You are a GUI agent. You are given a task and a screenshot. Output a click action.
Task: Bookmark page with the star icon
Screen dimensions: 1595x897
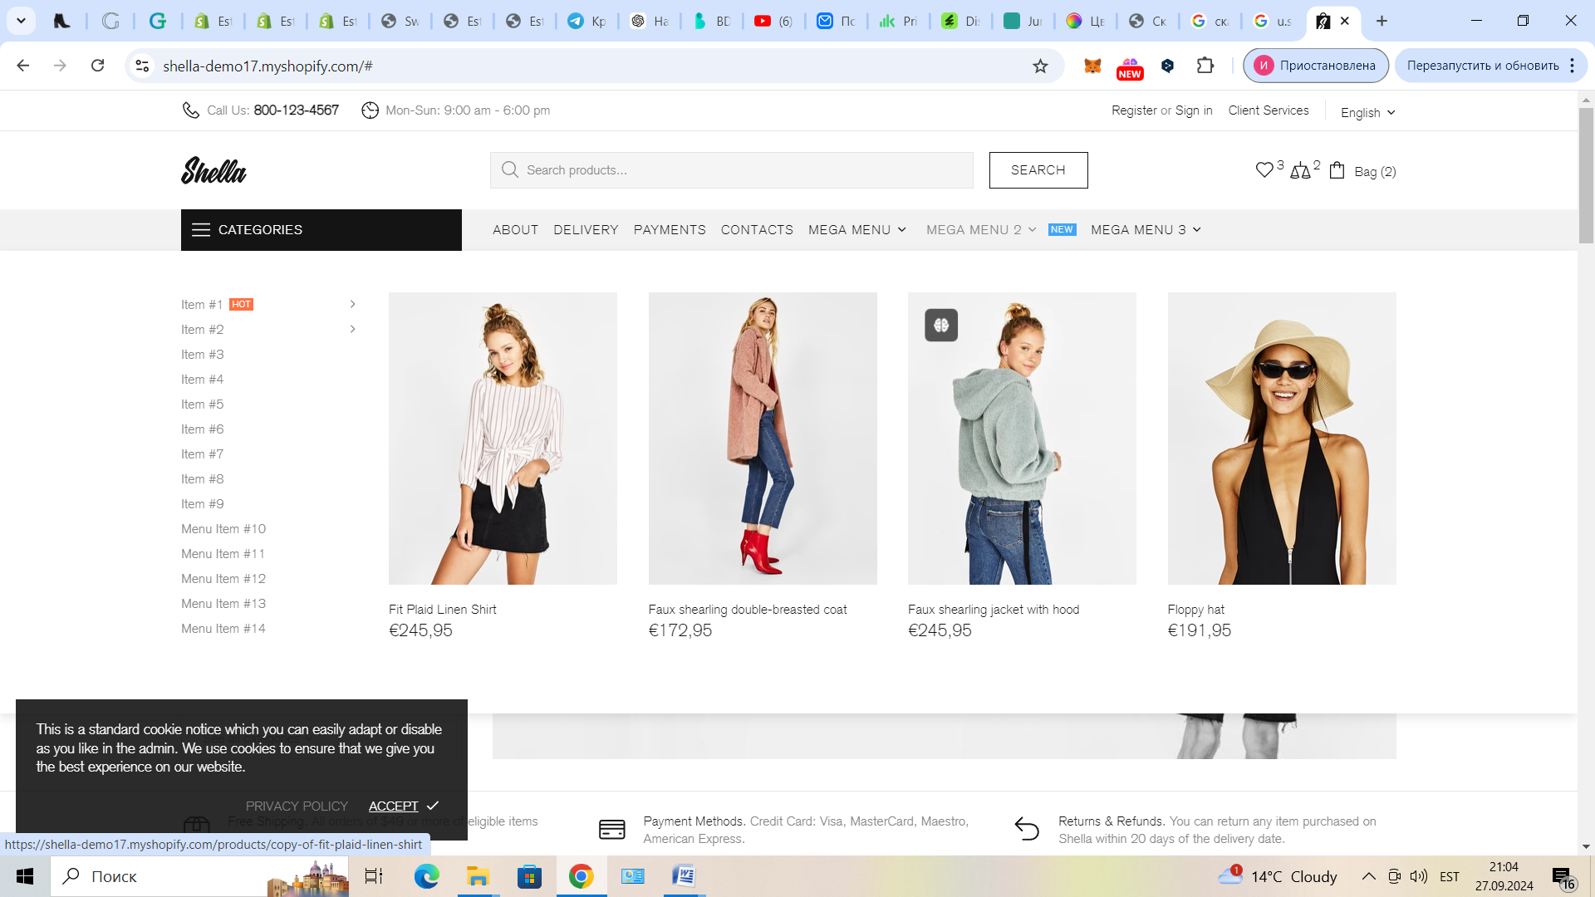(x=1040, y=66)
